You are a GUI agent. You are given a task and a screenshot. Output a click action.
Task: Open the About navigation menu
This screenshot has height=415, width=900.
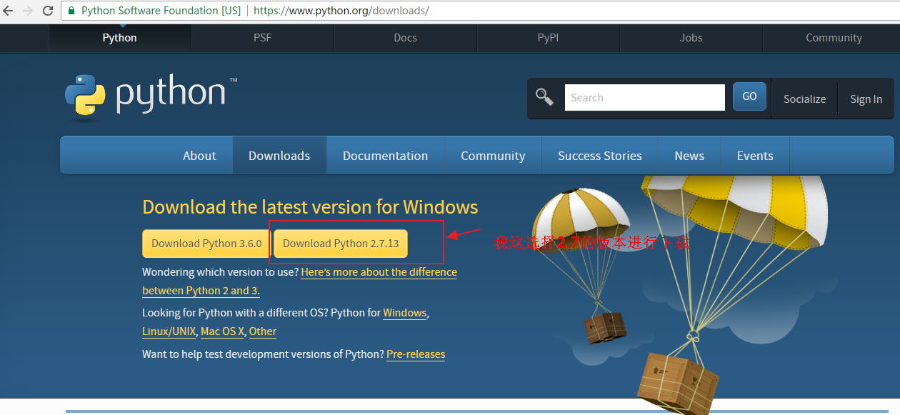tap(199, 156)
